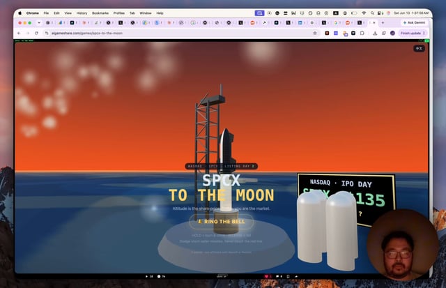
Task: Switch the game language to 中文
Action: (x=419, y=48)
